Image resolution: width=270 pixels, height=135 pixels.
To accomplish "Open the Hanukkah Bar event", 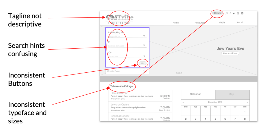I will [140, 96].
